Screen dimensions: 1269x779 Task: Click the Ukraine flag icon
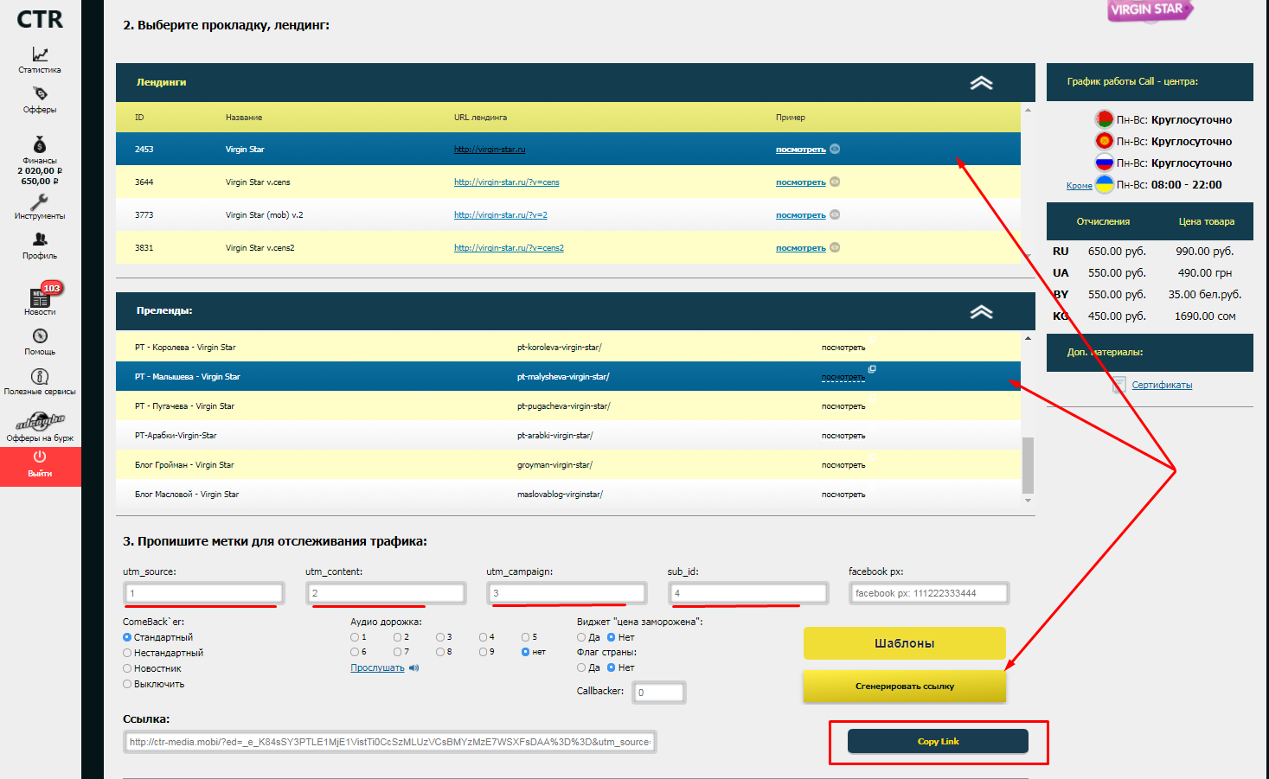point(1104,184)
